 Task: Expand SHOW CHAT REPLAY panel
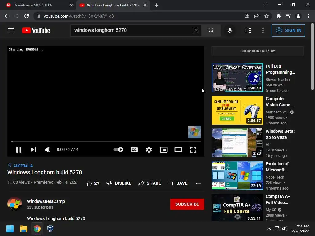point(258,51)
